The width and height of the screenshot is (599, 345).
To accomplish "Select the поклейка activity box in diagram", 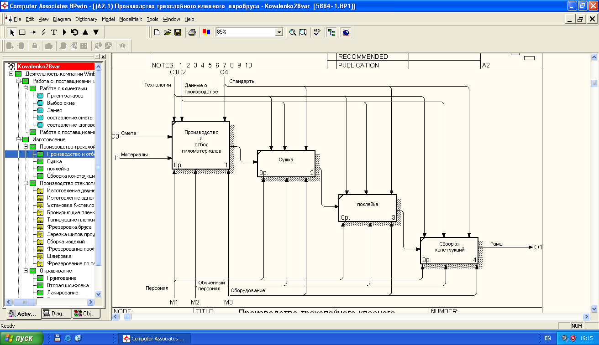I will [x=368, y=208].
